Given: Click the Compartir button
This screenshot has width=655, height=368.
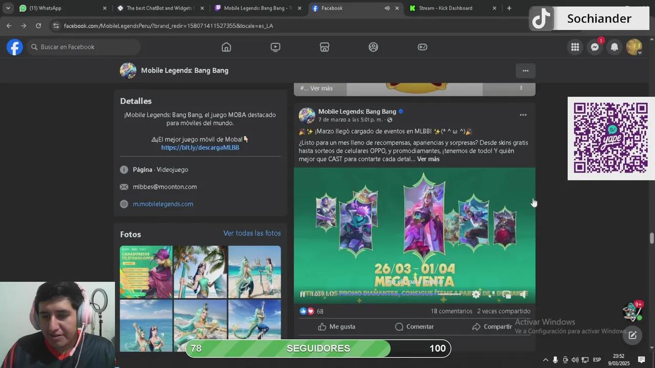Looking at the screenshot, I should click(492, 327).
